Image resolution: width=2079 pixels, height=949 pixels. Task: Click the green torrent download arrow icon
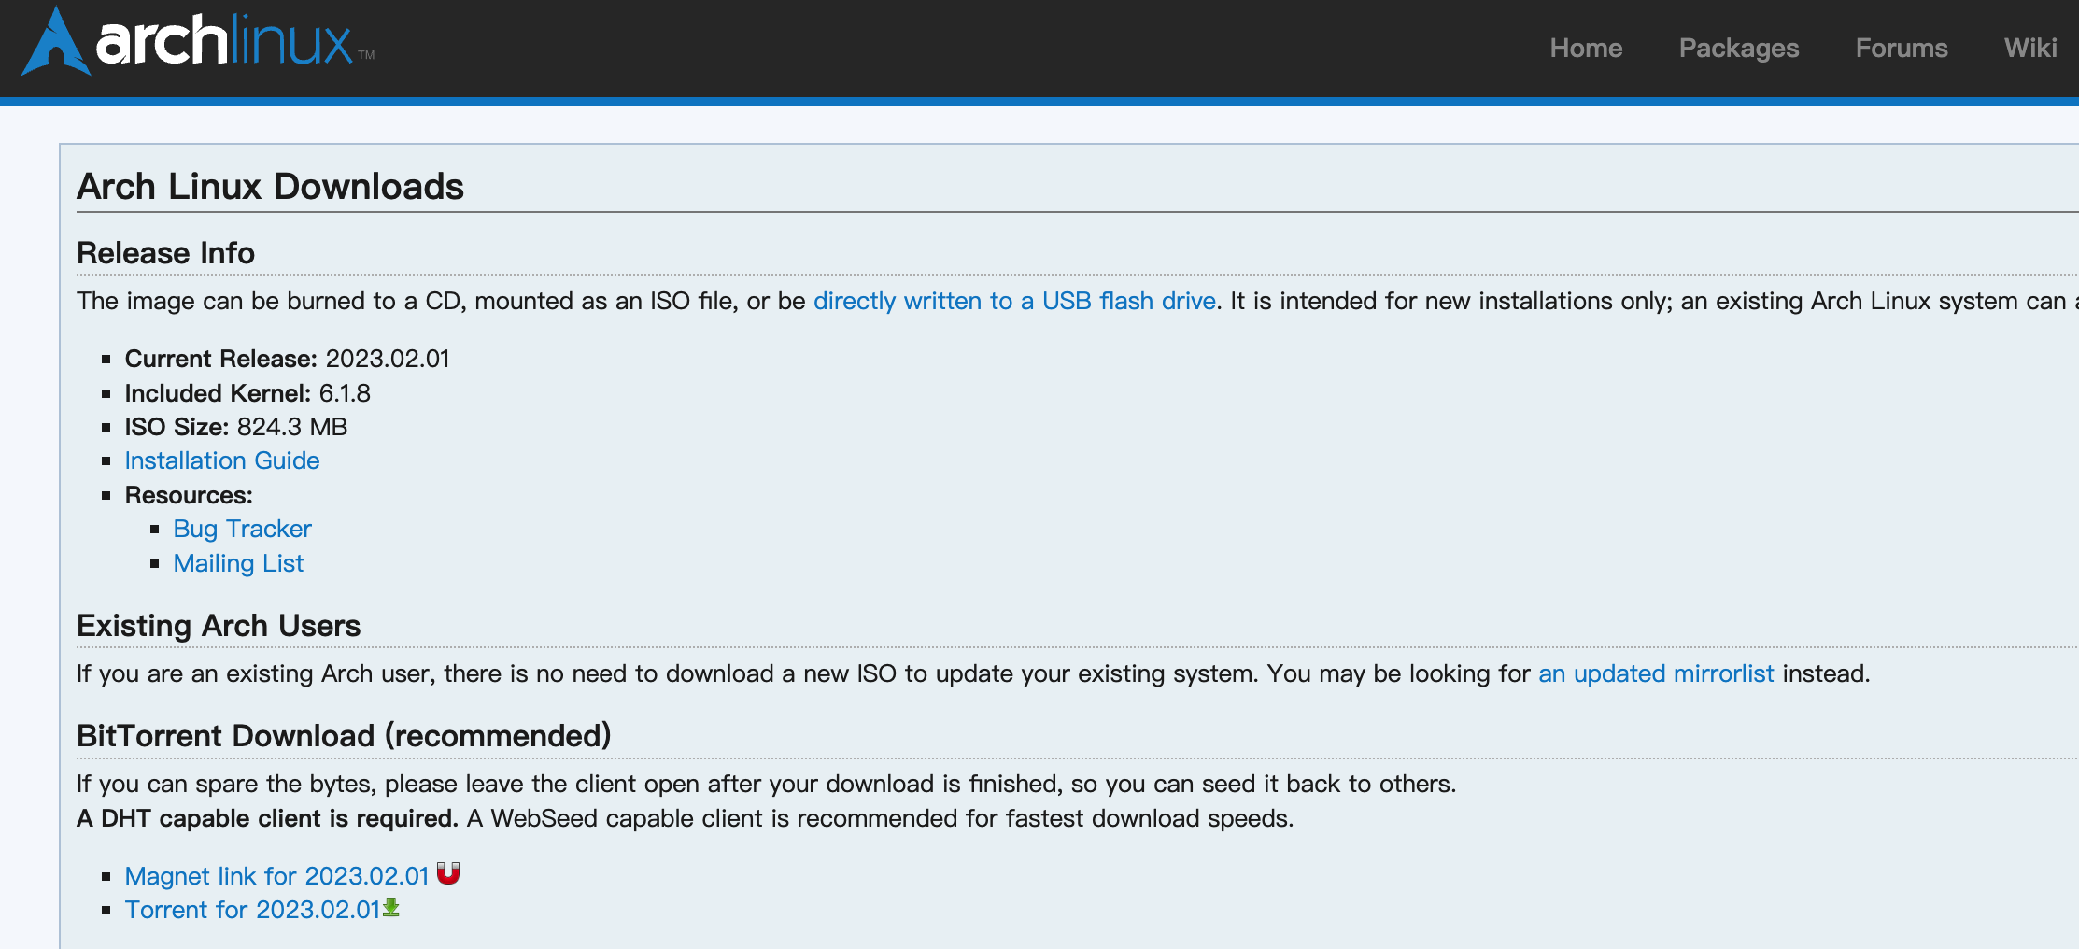391,907
